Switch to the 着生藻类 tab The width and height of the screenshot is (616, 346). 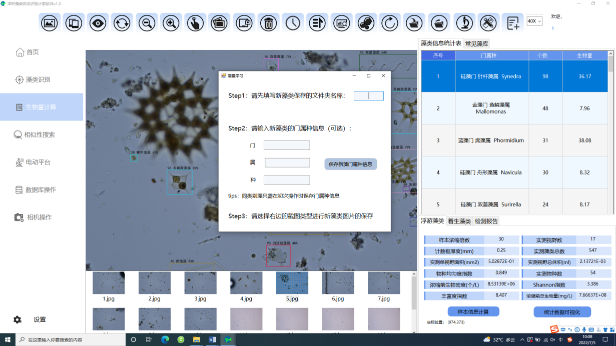tap(459, 221)
